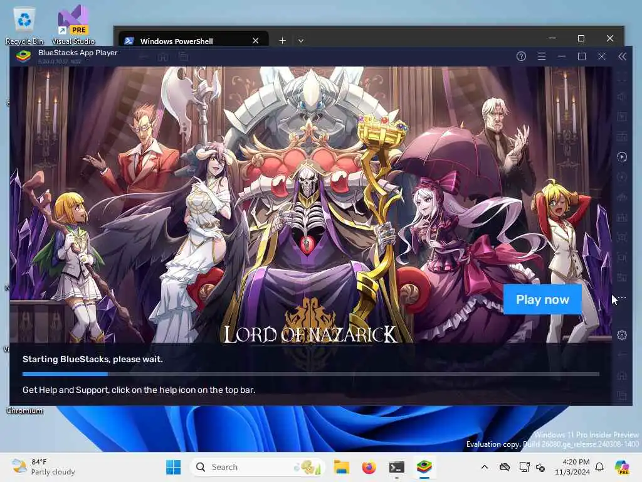Open the PowerShell new-tab dropdown chevron
The height and width of the screenshot is (482, 642).
(x=301, y=41)
